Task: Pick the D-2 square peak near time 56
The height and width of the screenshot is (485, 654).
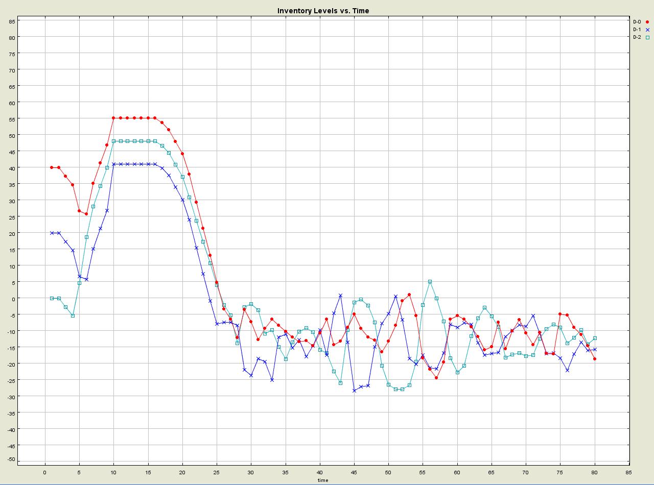Action: click(430, 282)
